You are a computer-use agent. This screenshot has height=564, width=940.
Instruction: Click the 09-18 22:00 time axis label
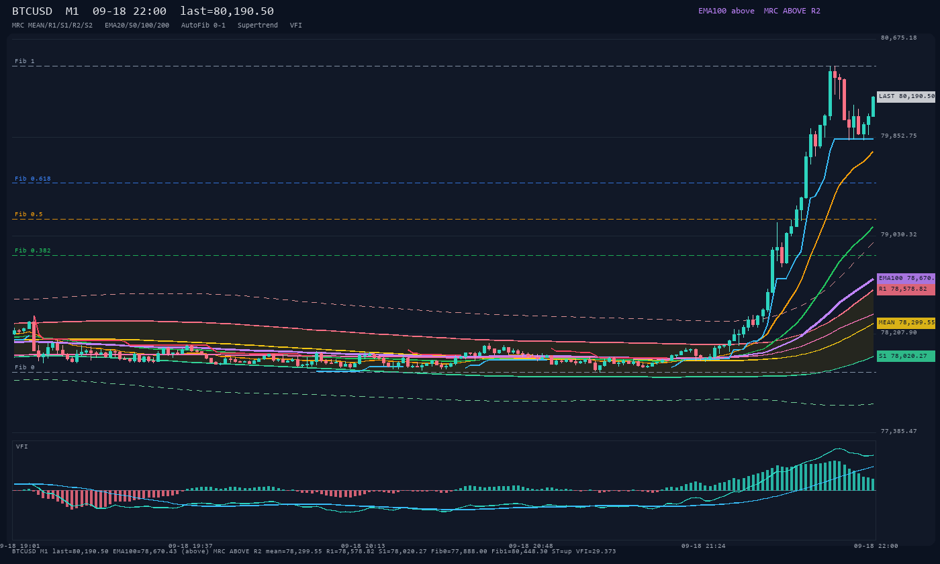click(876, 546)
